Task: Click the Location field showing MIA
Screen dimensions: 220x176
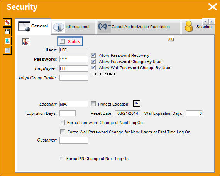Action: point(74,104)
